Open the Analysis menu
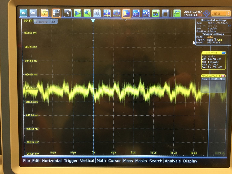 [172, 161]
